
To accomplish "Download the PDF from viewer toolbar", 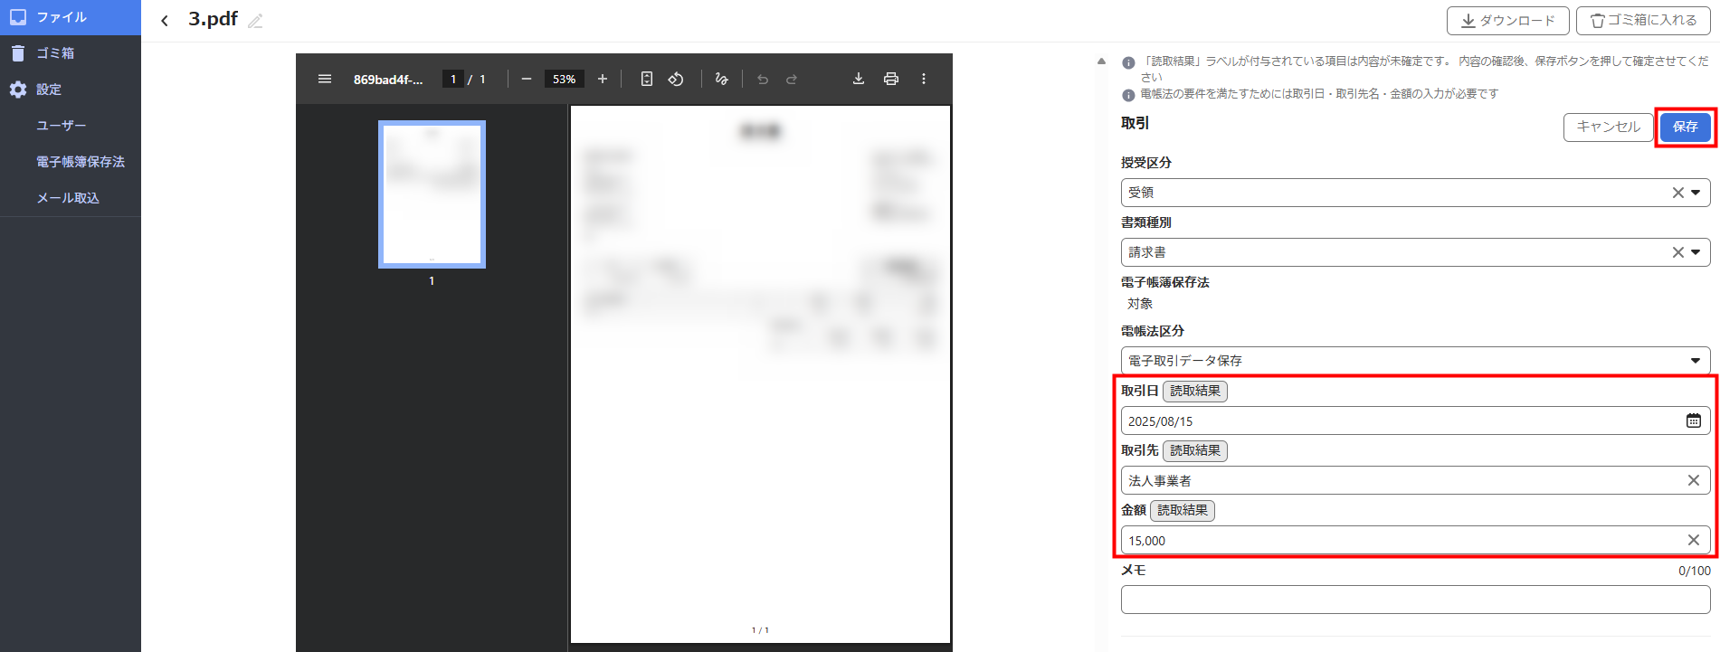I will pos(859,79).
